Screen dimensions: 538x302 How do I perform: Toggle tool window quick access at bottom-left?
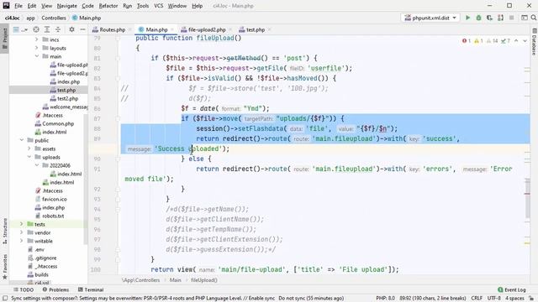click(x=5, y=299)
